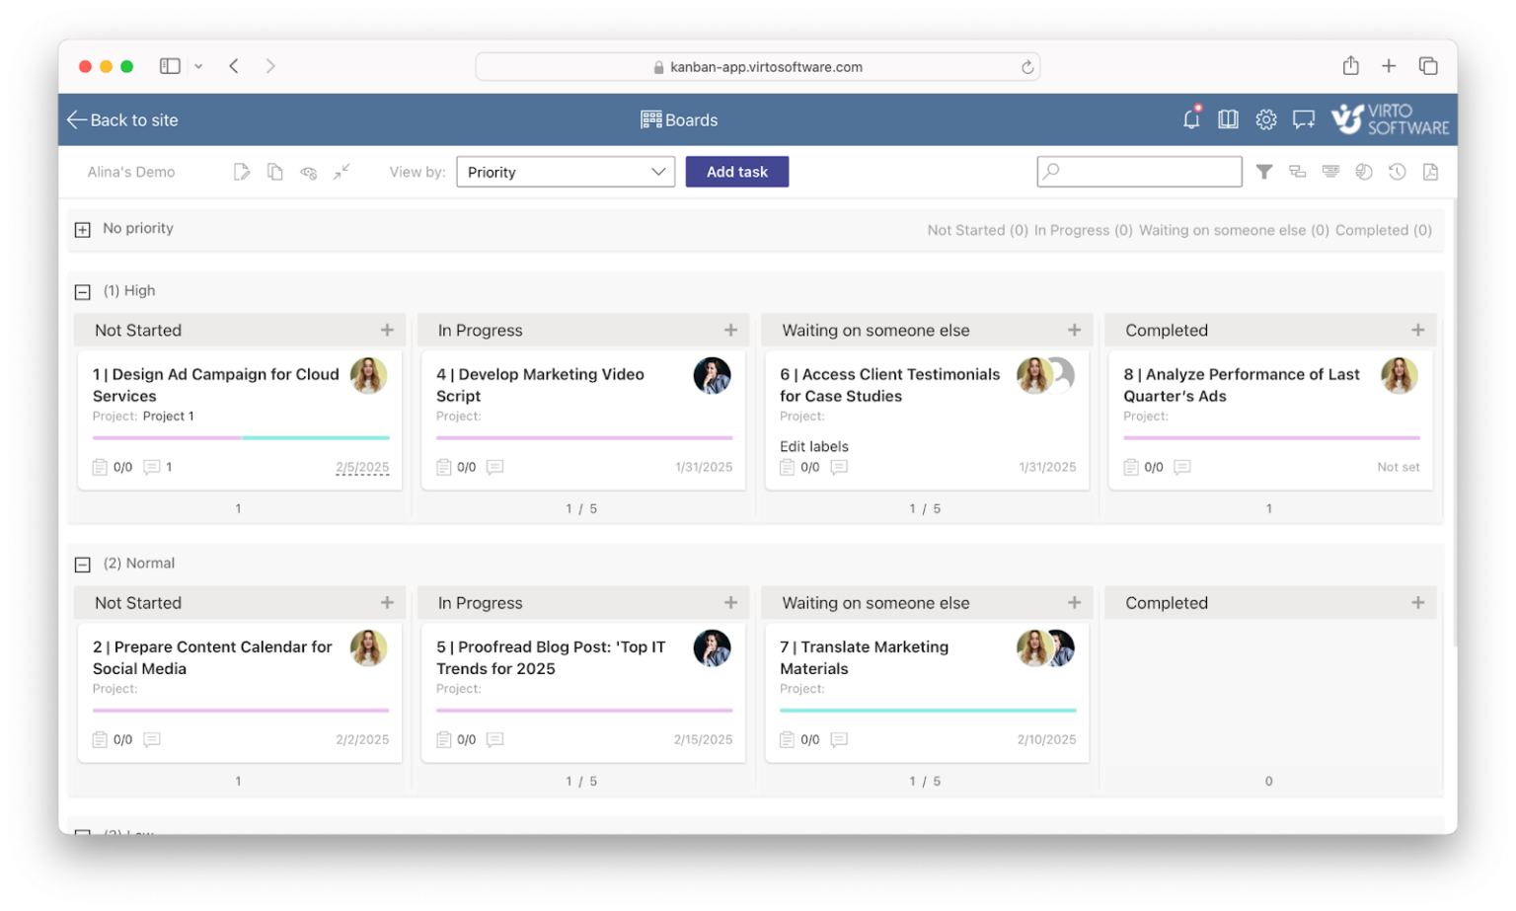Toggle hidden items with the eye-slash icon
This screenshot has height=911, width=1516.
(x=308, y=171)
